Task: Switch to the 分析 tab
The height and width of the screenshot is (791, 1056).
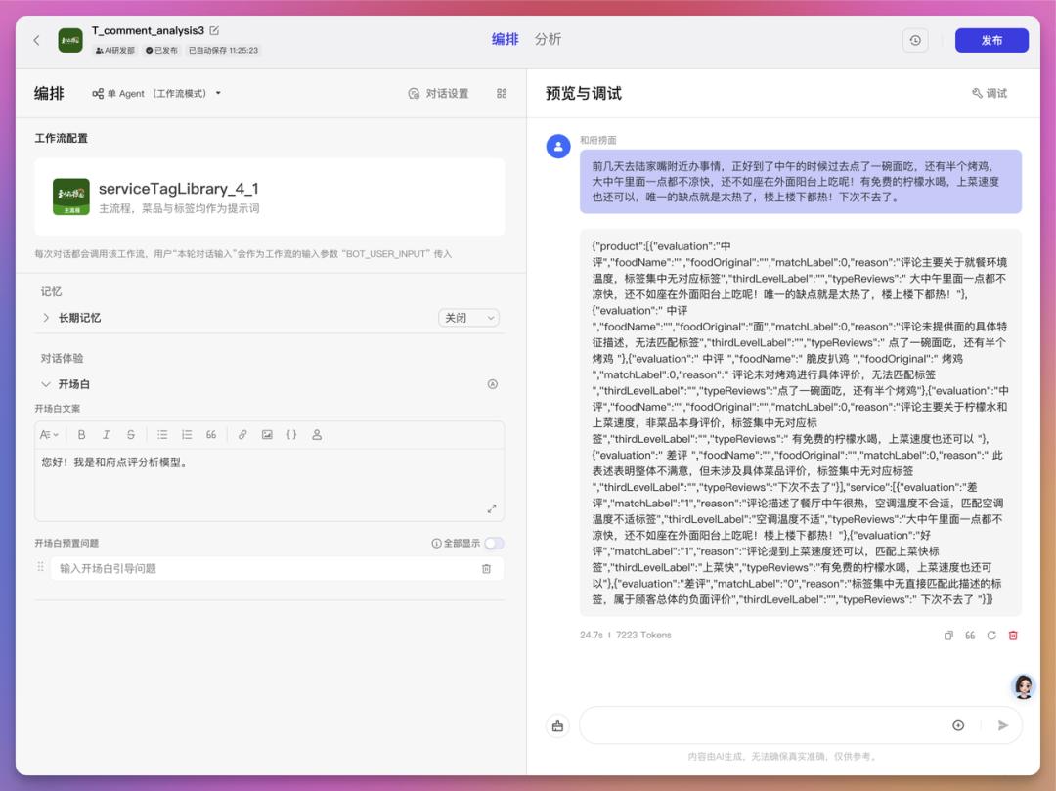Action: pos(548,39)
